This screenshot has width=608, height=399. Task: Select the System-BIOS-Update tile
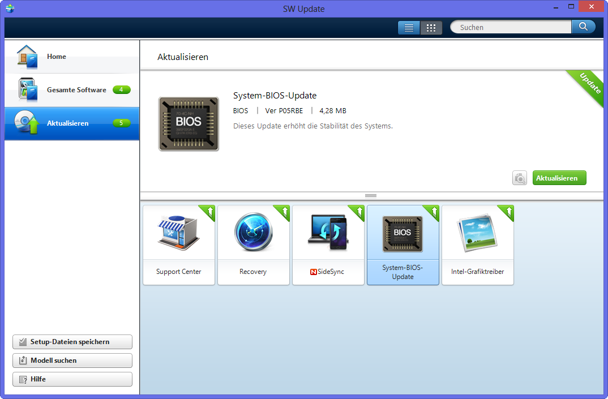(x=403, y=245)
